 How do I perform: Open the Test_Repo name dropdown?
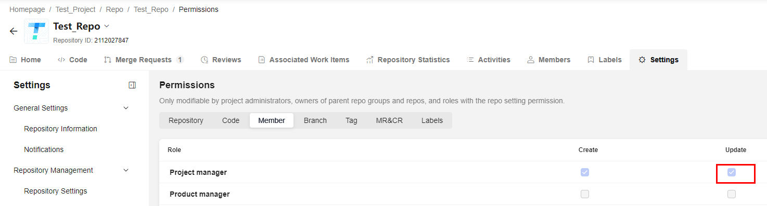tap(107, 26)
